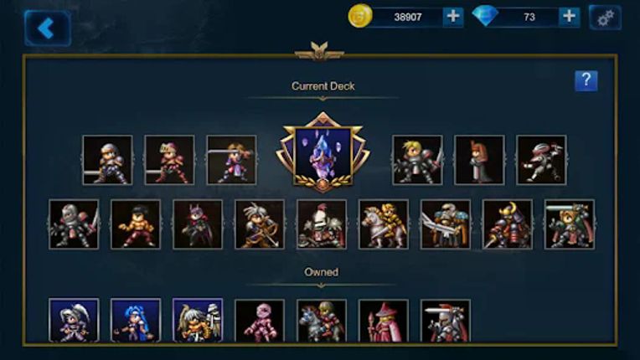
Task: Add more gold coins with plus button
Action: click(453, 17)
